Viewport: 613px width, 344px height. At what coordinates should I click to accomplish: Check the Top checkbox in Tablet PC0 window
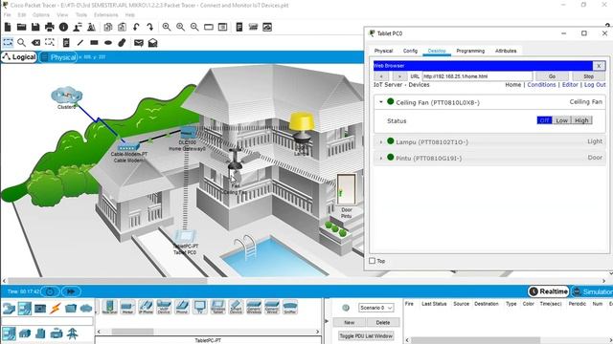click(373, 261)
